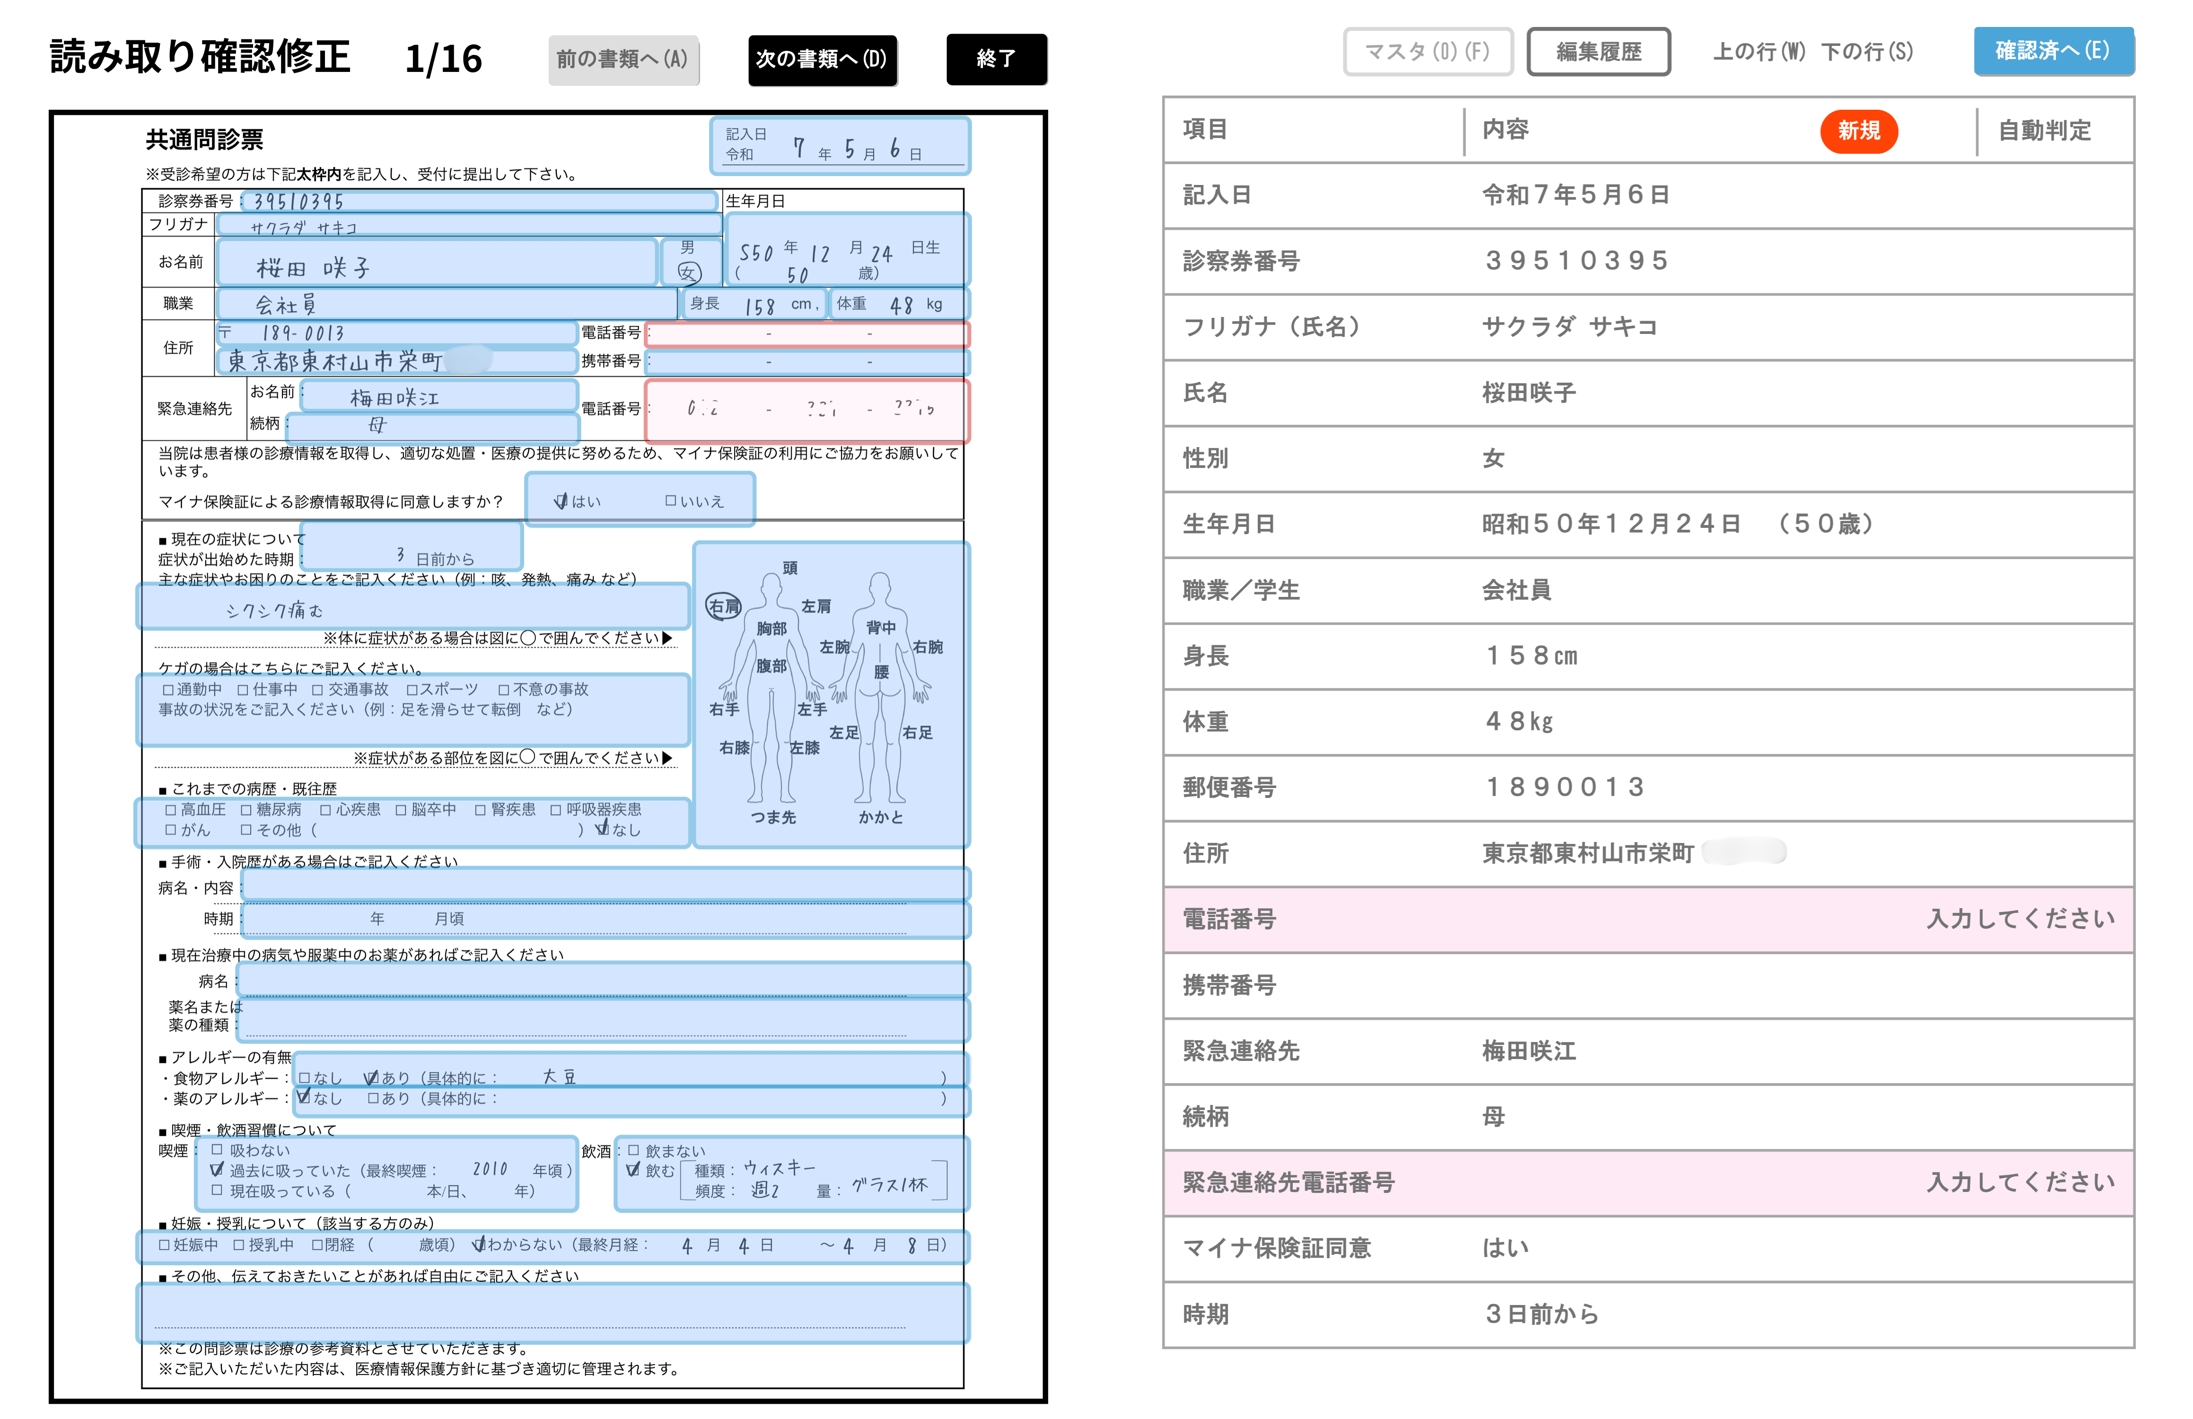Toggle the あり checkbox for food allergy
Image resolution: width=2193 pixels, height=1419 pixels.
pyautogui.click(x=372, y=1073)
